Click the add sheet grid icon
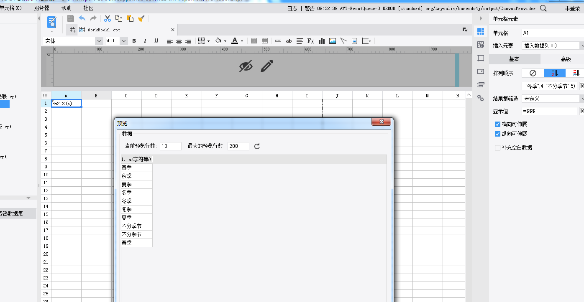The image size is (584, 302). pyautogui.click(x=73, y=30)
